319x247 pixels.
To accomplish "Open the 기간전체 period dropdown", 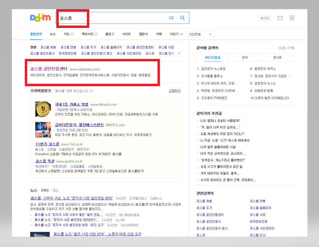I will (x=200, y=34).
